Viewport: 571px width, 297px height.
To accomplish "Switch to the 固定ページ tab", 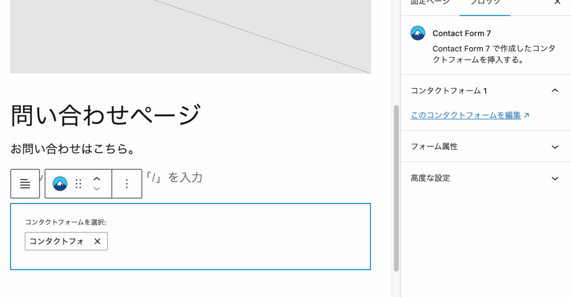I will pos(430,3).
